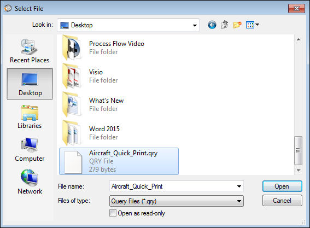Create a new folder with the toolbar icon
Screen dimensions: 310x228
coord(237,25)
